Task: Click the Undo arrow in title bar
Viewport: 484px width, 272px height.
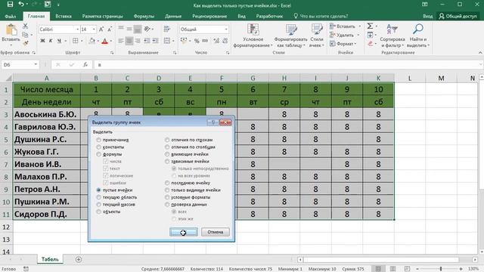Action: tap(21, 5)
